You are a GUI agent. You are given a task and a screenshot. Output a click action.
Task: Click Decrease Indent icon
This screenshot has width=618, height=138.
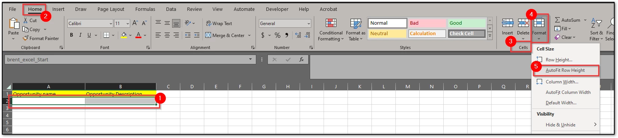(188, 35)
